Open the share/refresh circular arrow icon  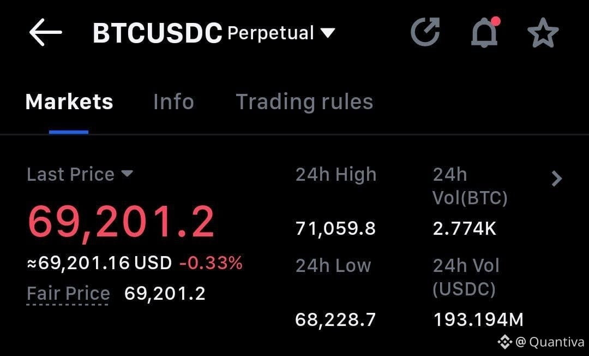[425, 32]
